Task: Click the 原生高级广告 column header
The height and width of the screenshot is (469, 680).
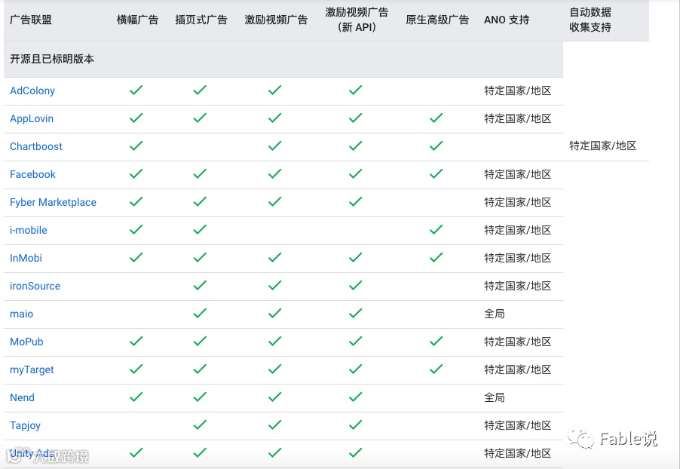Action: click(x=437, y=20)
